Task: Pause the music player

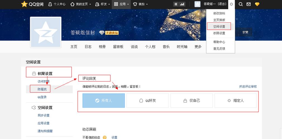Action: (x=176, y=4)
